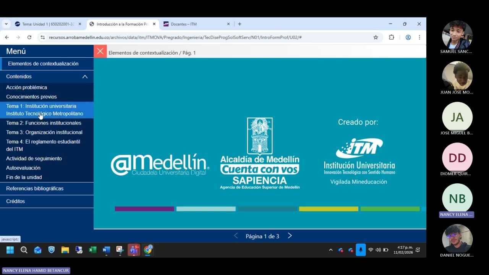Go back in Chrome browser

[7, 37]
